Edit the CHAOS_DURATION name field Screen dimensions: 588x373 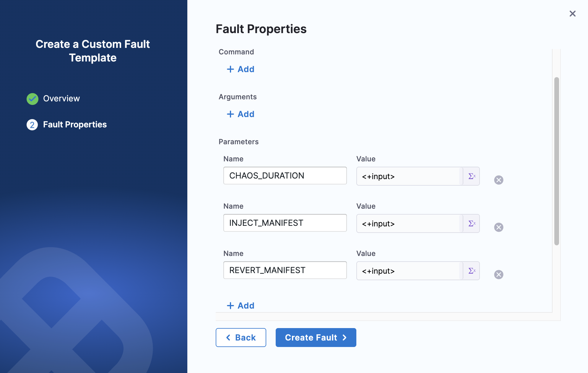(x=285, y=175)
